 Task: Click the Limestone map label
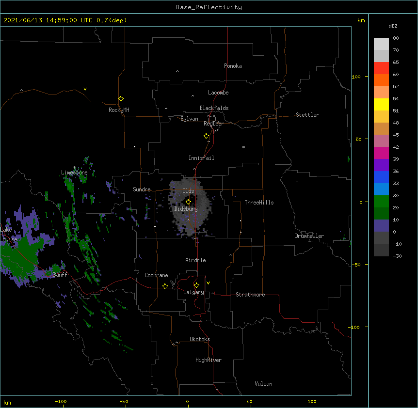[x=74, y=173]
